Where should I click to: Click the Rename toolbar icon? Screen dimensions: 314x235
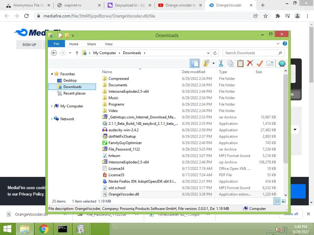[270, 64]
